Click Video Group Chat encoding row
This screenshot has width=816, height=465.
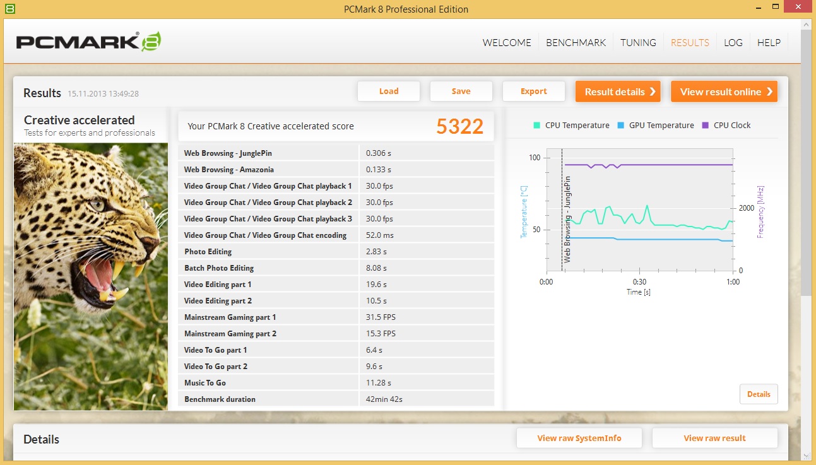coord(336,235)
